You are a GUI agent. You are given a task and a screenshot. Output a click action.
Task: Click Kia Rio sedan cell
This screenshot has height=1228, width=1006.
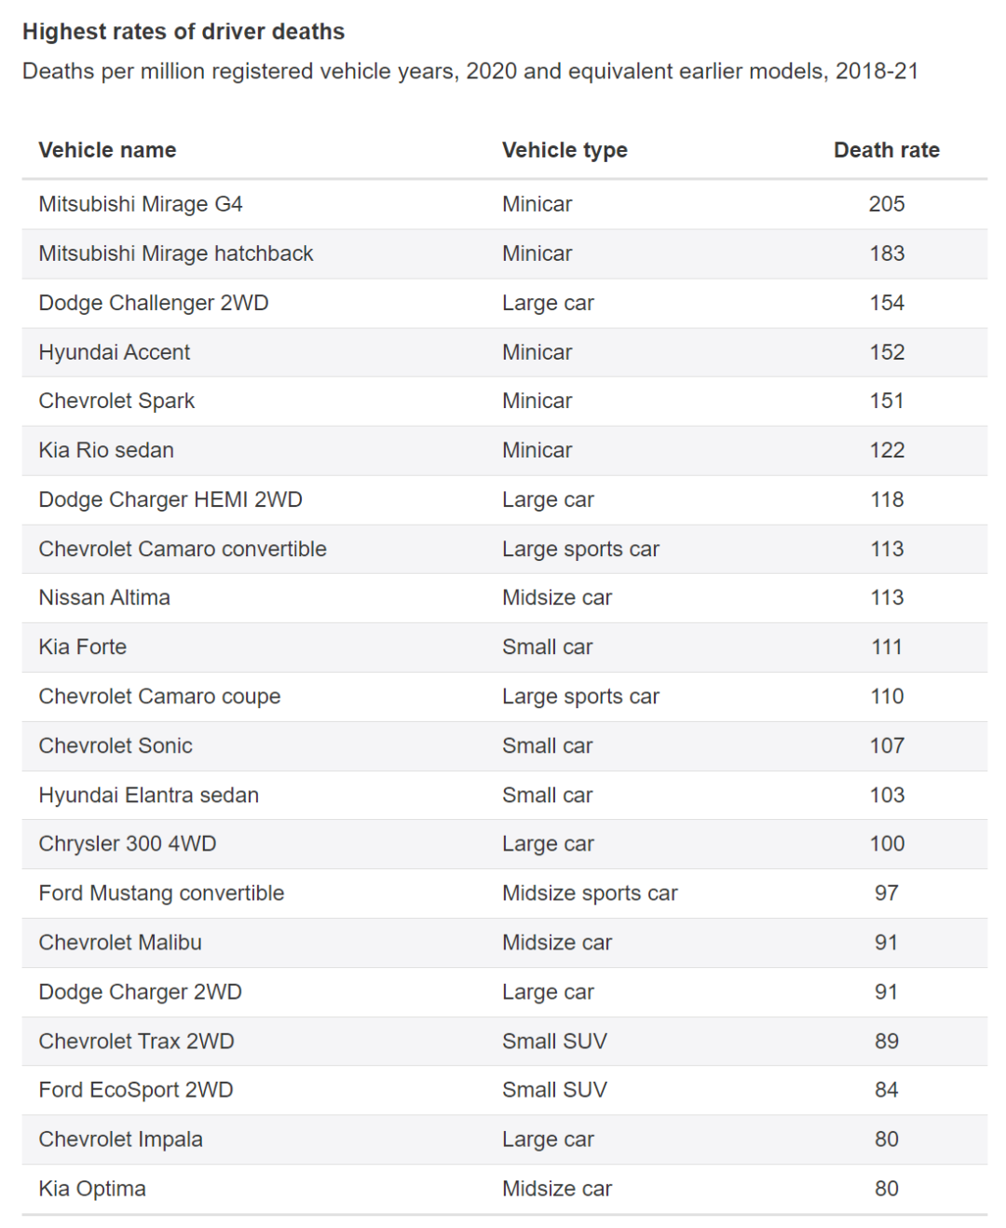click(x=106, y=450)
